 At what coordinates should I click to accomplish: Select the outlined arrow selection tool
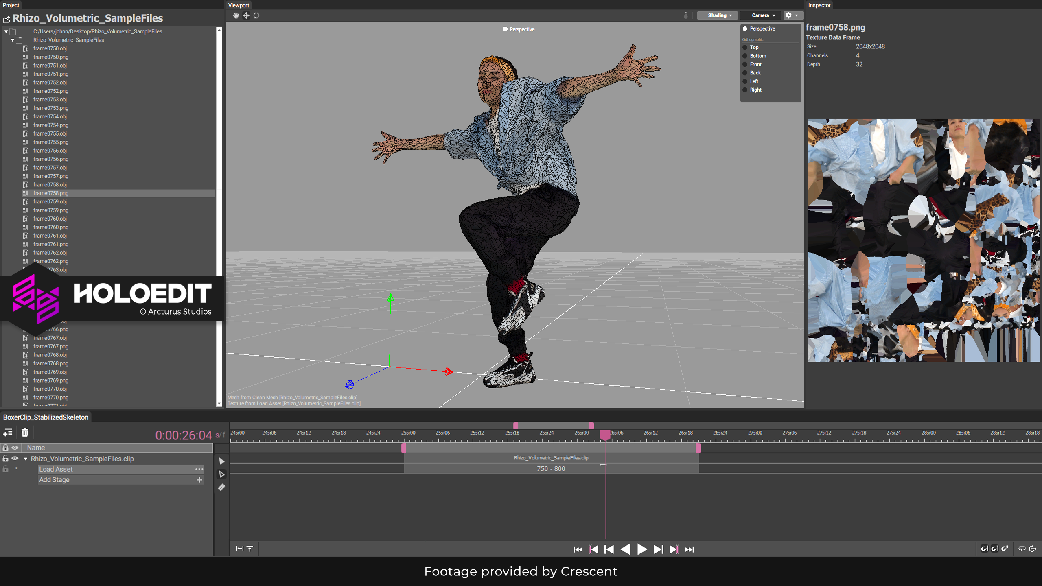221,474
